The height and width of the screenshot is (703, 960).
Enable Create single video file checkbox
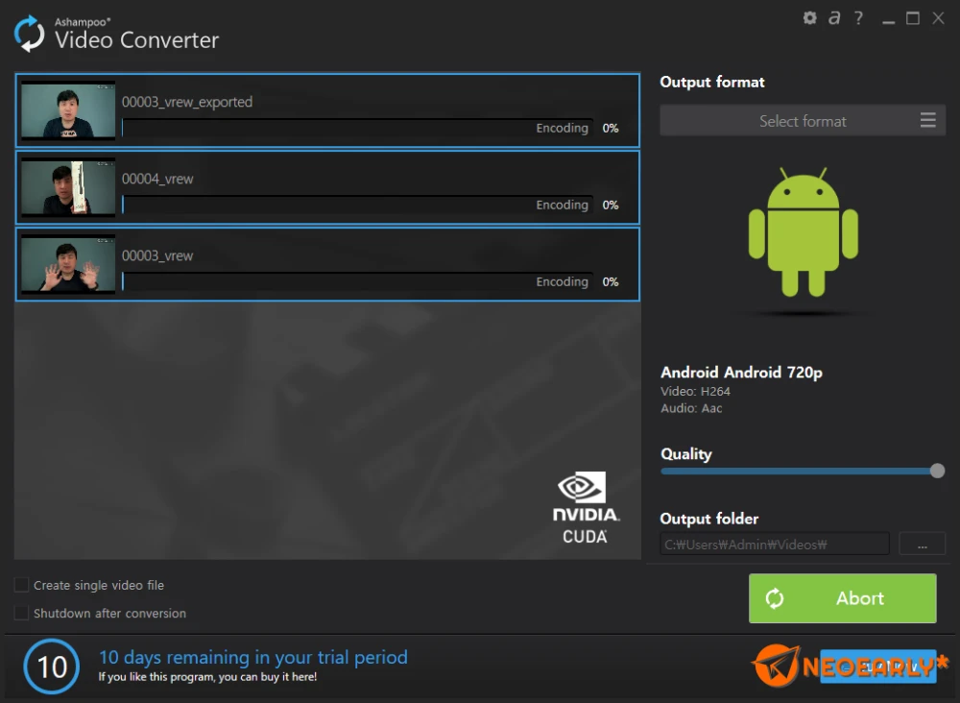coord(21,585)
